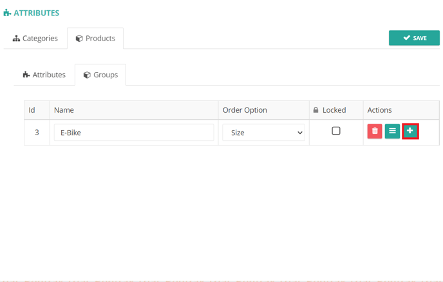
Task: Open the Attributes sub-tab
Action: tap(44, 75)
